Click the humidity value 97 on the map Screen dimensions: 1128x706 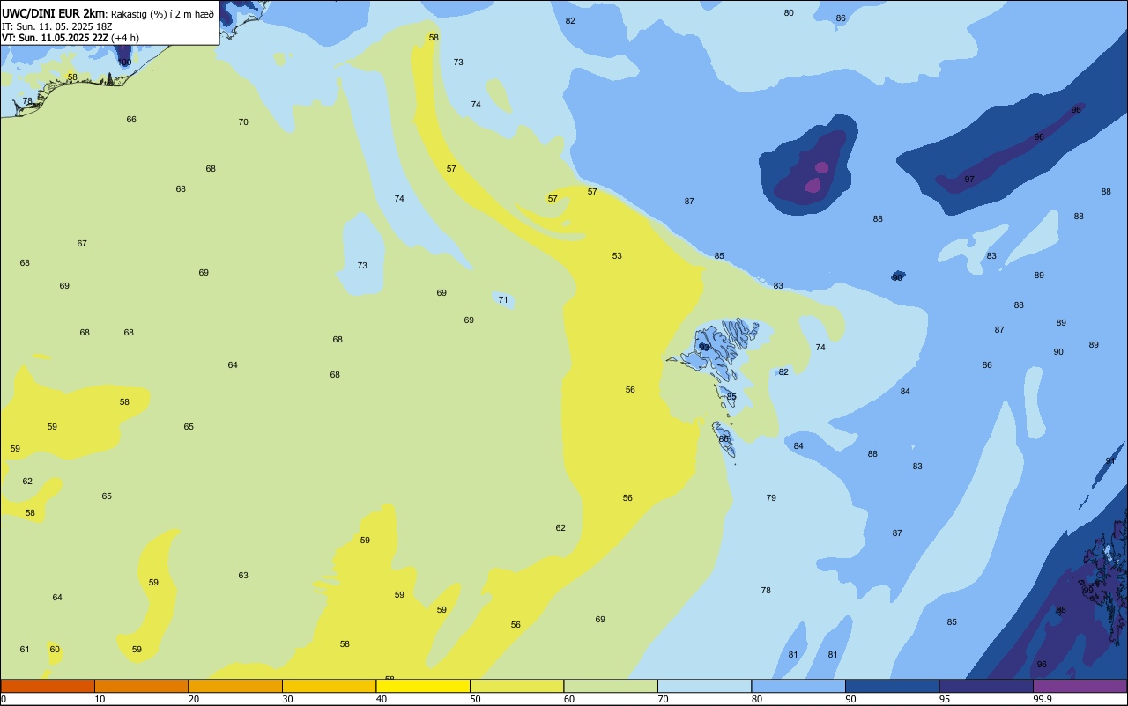[x=969, y=180]
